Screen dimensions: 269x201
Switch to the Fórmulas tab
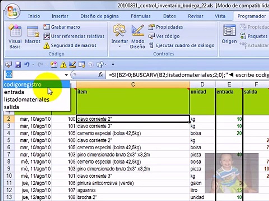click(141, 16)
